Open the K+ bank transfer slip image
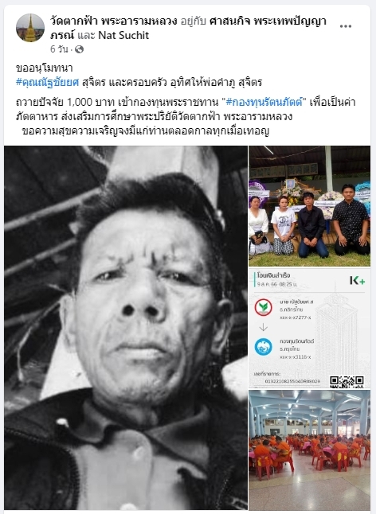The height and width of the screenshot is (514, 376). [x=309, y=328]
